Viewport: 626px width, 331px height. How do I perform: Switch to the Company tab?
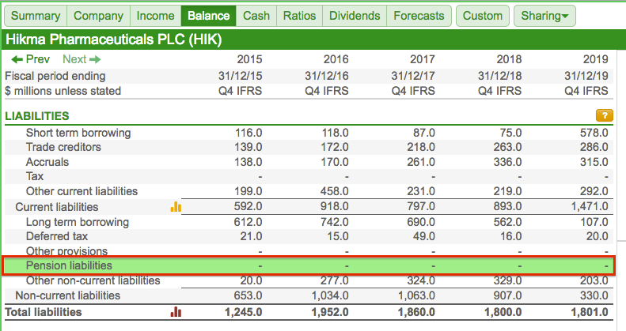coord(98,16)
